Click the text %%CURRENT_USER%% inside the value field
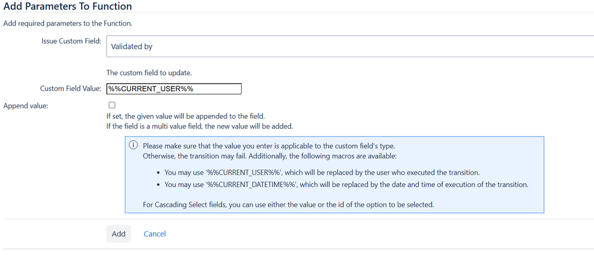The width and height of the screenshot is (594, 255). coord(151,89)
